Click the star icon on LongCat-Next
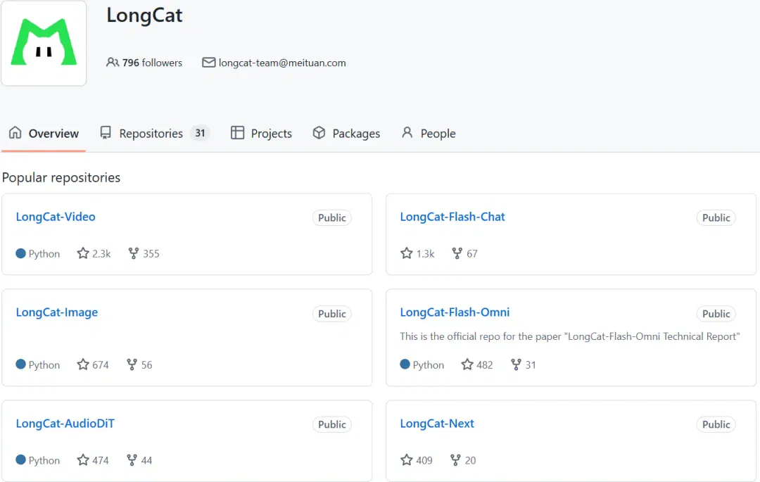760x482 pixels. tap(406, 459)
